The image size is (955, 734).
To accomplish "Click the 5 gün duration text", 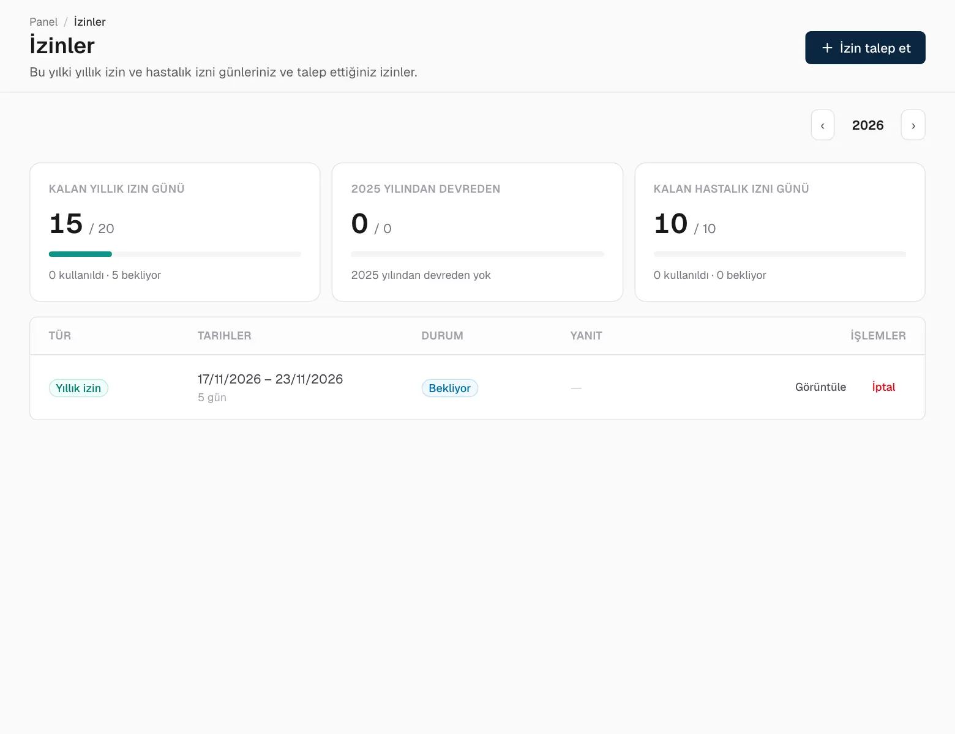I will 212,398.
